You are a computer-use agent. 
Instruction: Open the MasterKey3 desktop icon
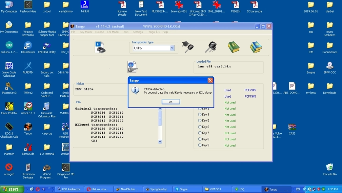click(x=9, y=88)
